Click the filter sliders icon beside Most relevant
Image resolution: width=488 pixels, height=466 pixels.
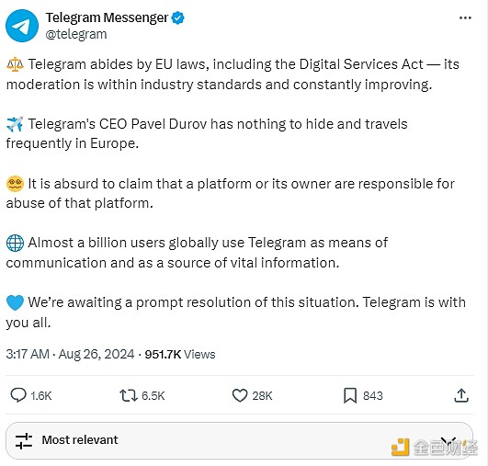coord(24,441)
